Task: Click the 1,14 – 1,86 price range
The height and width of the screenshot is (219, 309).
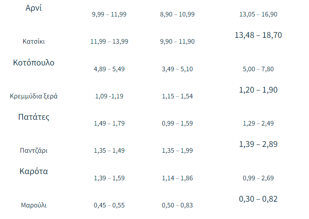Action: click(177, 178)
